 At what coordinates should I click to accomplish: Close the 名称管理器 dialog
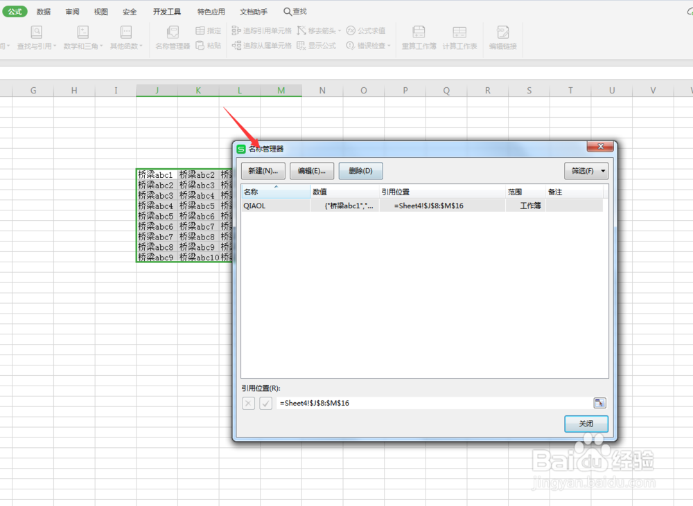pos(600,147)
